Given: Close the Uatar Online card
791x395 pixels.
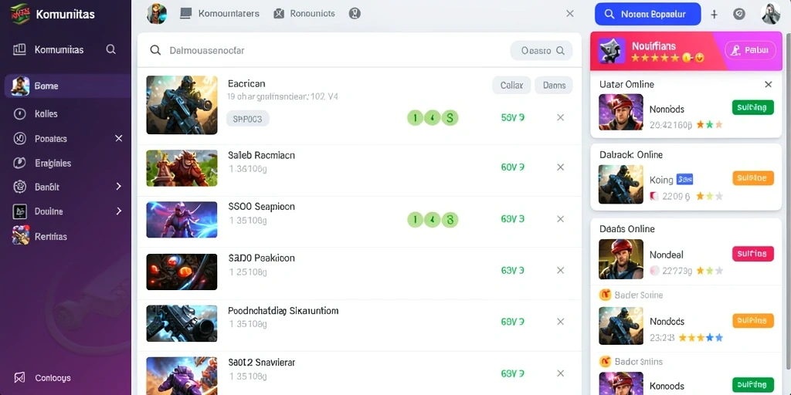Looking at the screenshot, I should (x=768, y=84).
